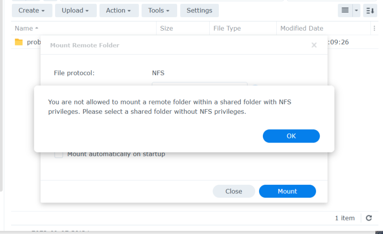
Task: Expand the Tools dropdown menu
Action: coord(159,11)
